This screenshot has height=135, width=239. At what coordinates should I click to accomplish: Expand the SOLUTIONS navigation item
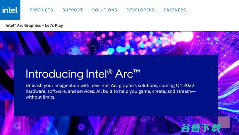(x=105, y=10)
